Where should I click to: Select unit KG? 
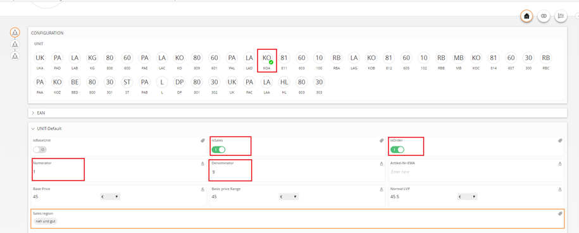pyautogui.click(x=92, y=58)
